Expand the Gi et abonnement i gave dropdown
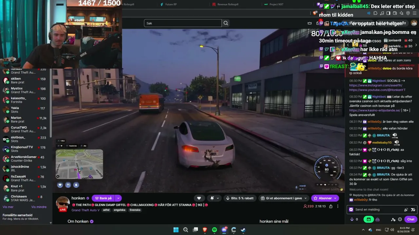This screenshot has height=235, width=419. pos(284,198)
